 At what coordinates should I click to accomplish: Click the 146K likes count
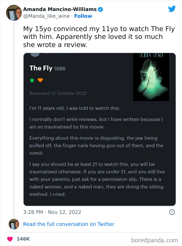click(23, 239)
